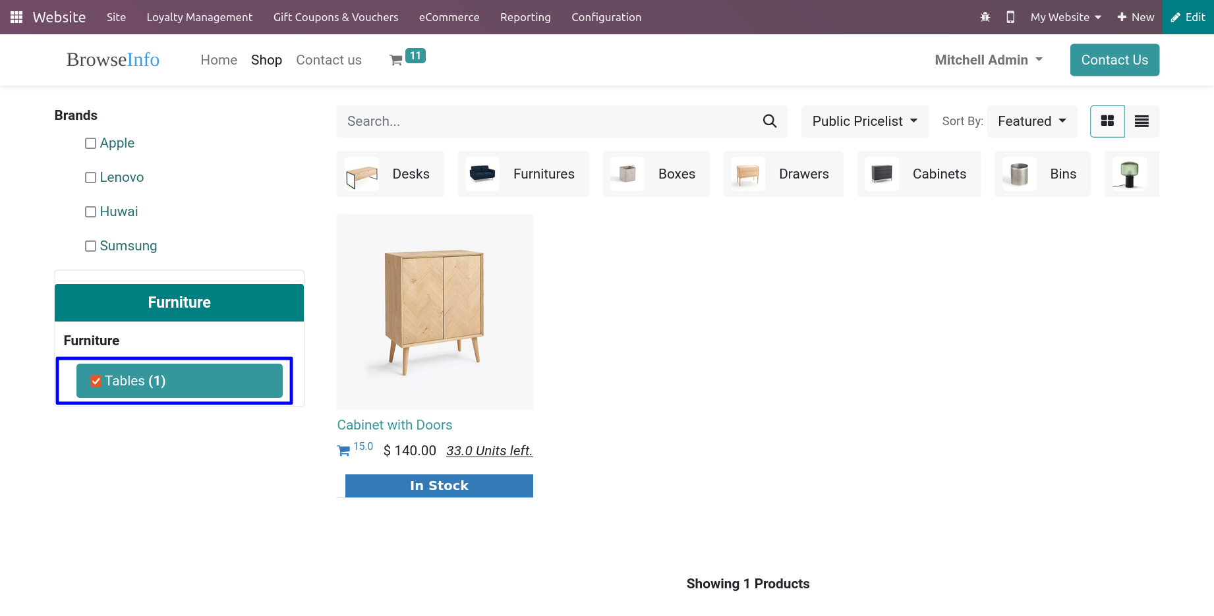Expand the Mitchell Admin user menu

[988, 60]
